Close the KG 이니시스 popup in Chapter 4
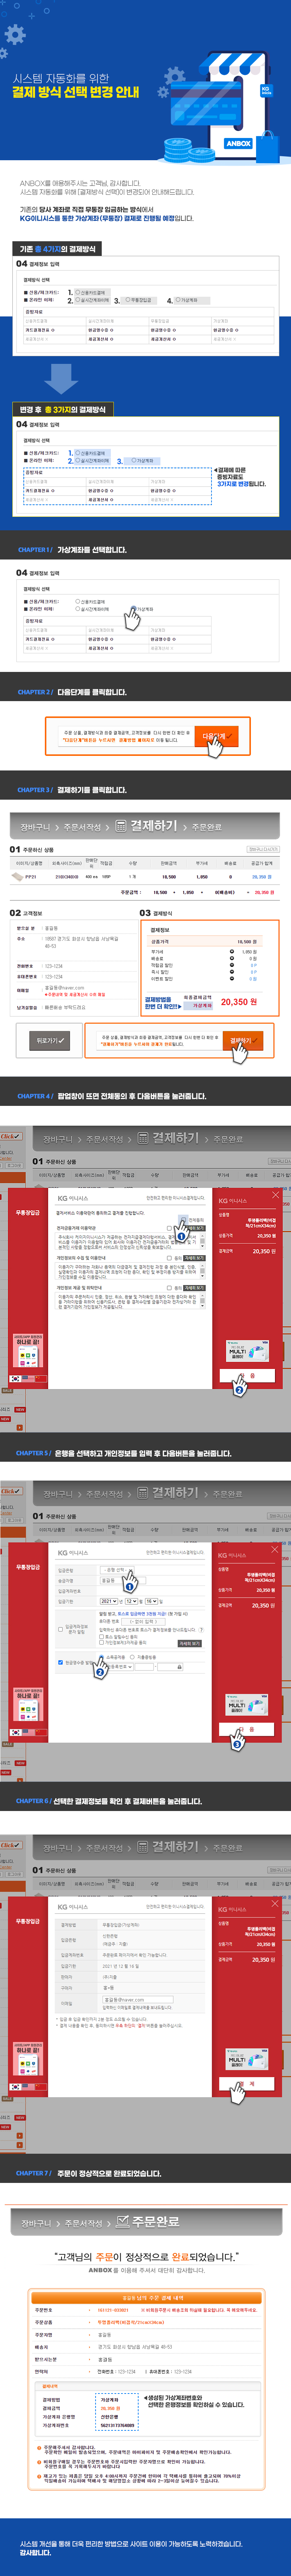291x2576 pixels. 276,1195
